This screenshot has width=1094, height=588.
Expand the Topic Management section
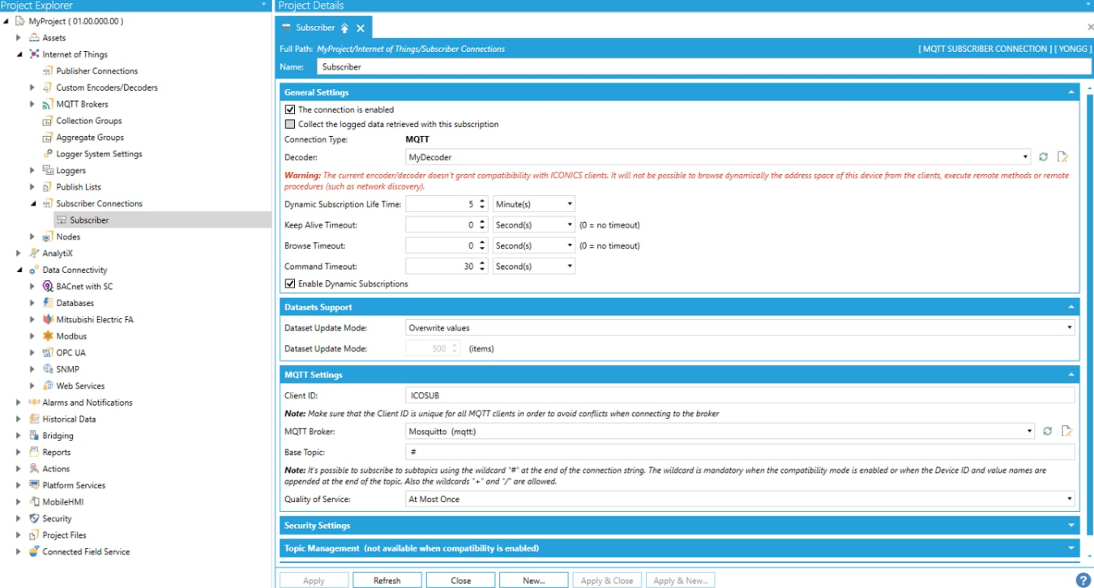click(x=1071, y=548)
